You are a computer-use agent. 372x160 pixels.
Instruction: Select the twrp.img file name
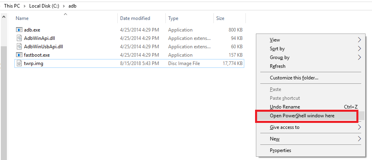[x=34, y=63]
